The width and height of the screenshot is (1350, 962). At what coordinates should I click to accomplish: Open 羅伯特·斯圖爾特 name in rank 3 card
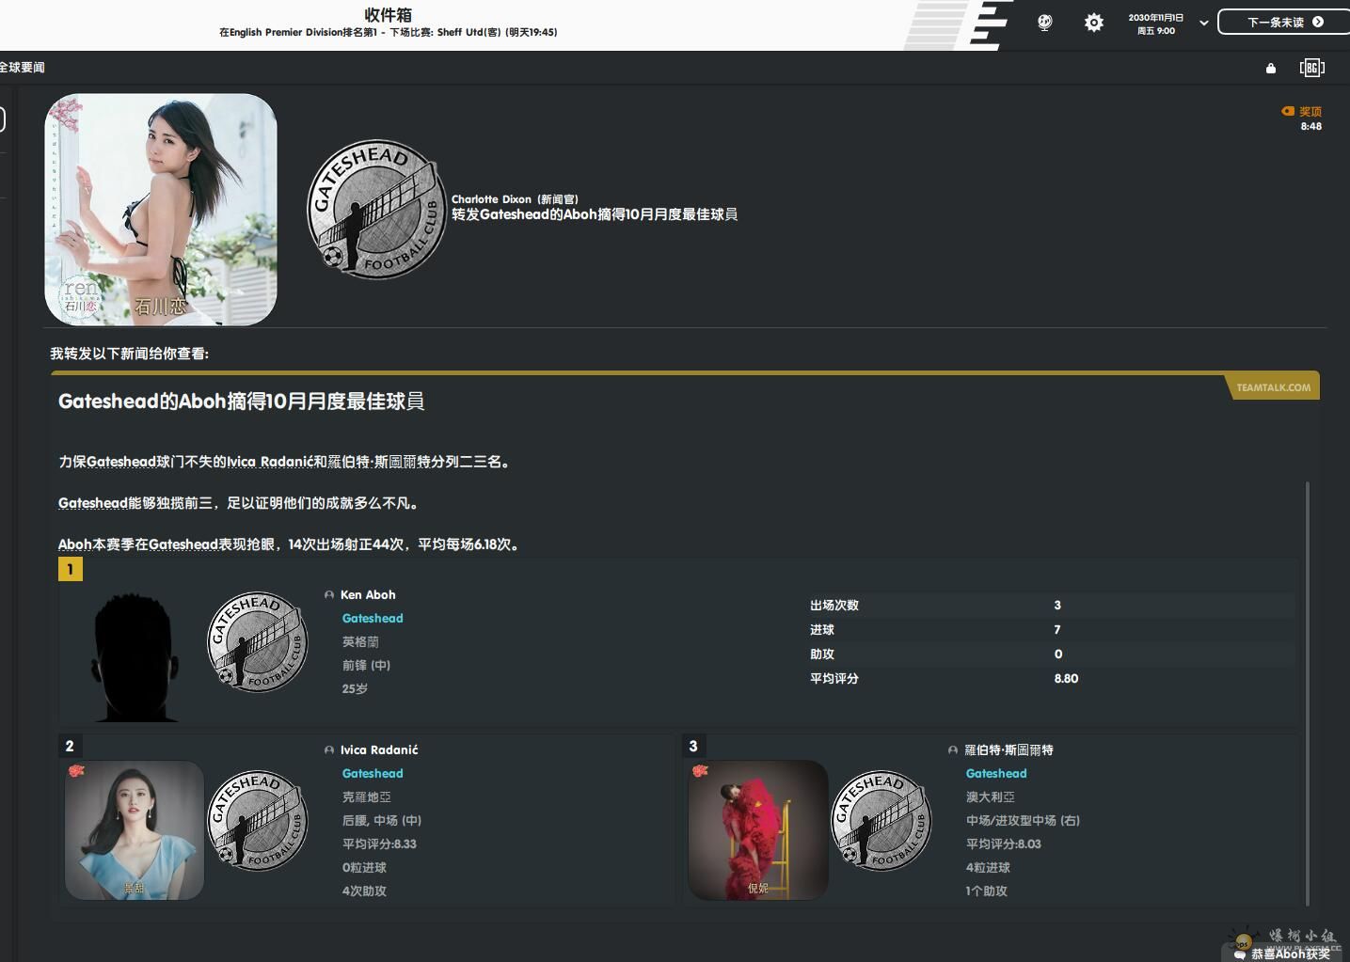(1009, 750)
